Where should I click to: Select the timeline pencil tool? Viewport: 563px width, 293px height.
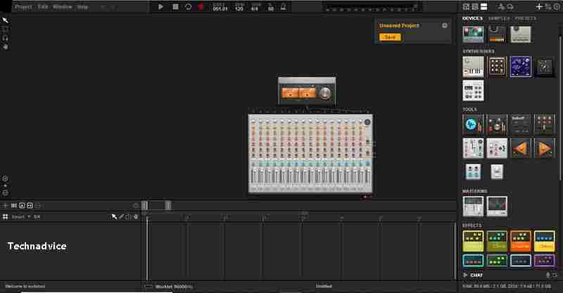tap(121, 217)
